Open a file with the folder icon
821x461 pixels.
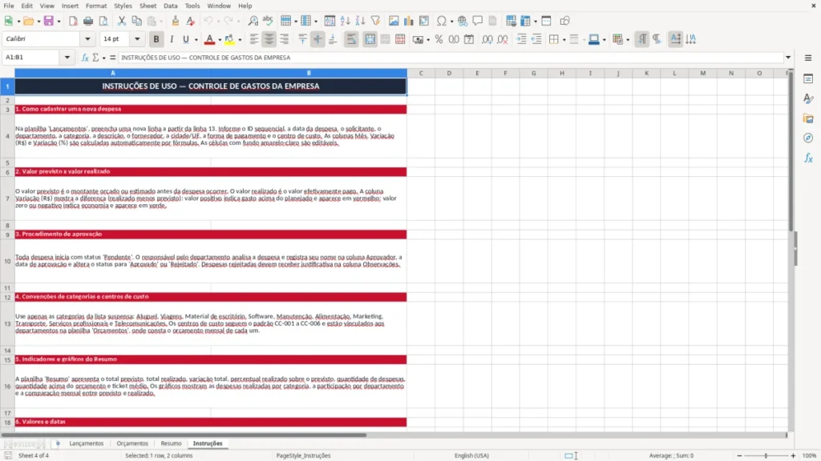[x=28, y=21]
